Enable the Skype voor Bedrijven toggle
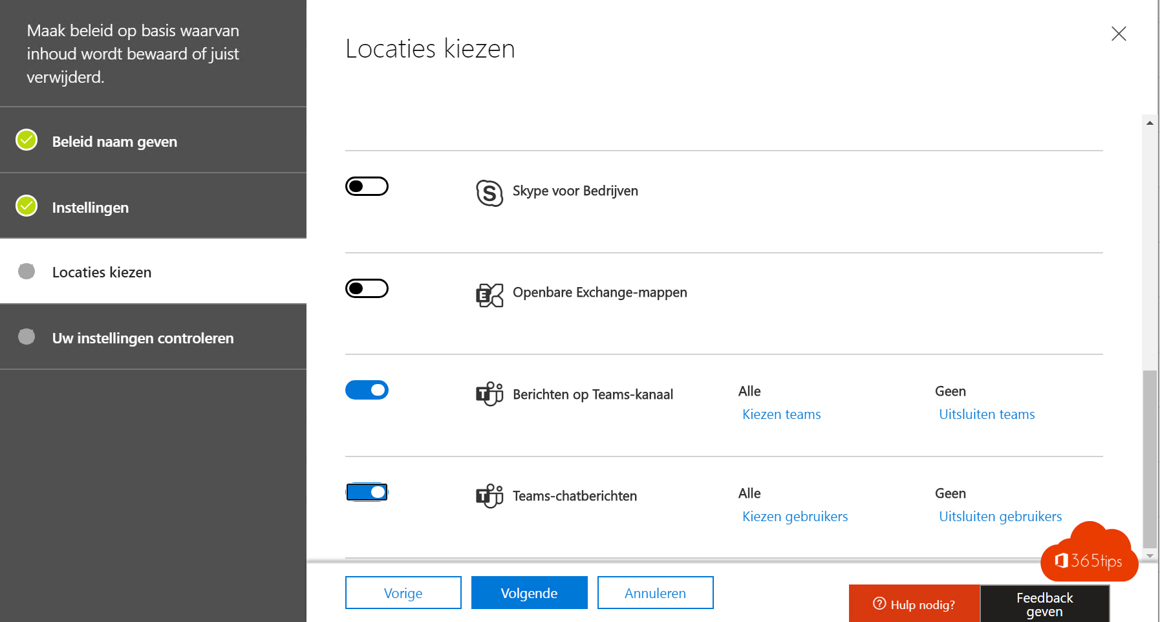1160x622 pixels. [x=367, y=186]
